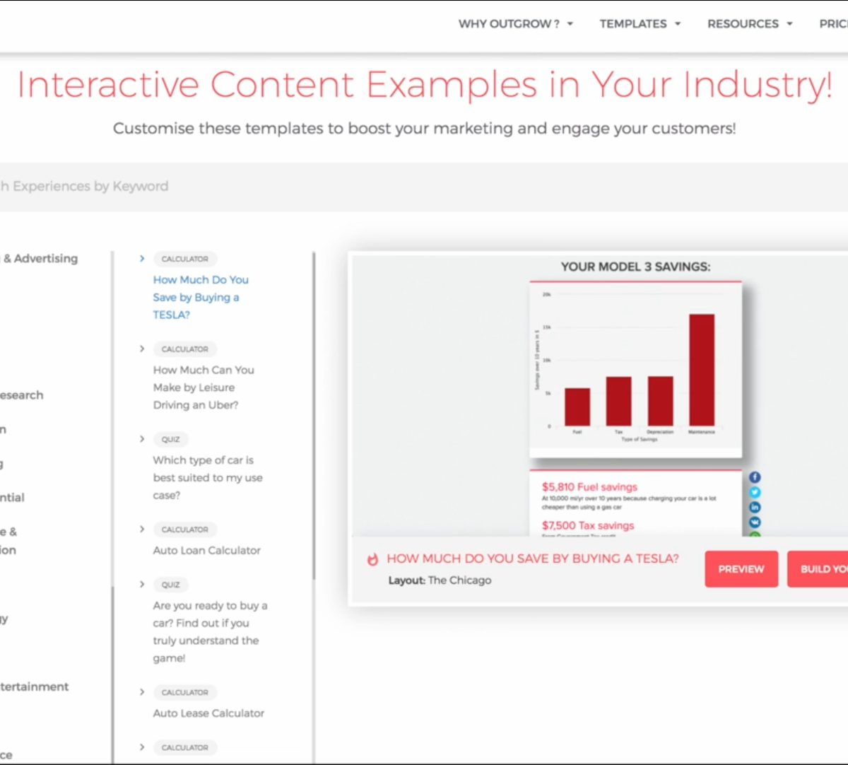Select the Auto Loan Calculator template

[x=206, y=550]
